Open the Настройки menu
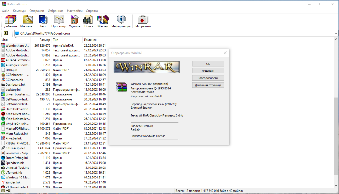 click(74, 11)
